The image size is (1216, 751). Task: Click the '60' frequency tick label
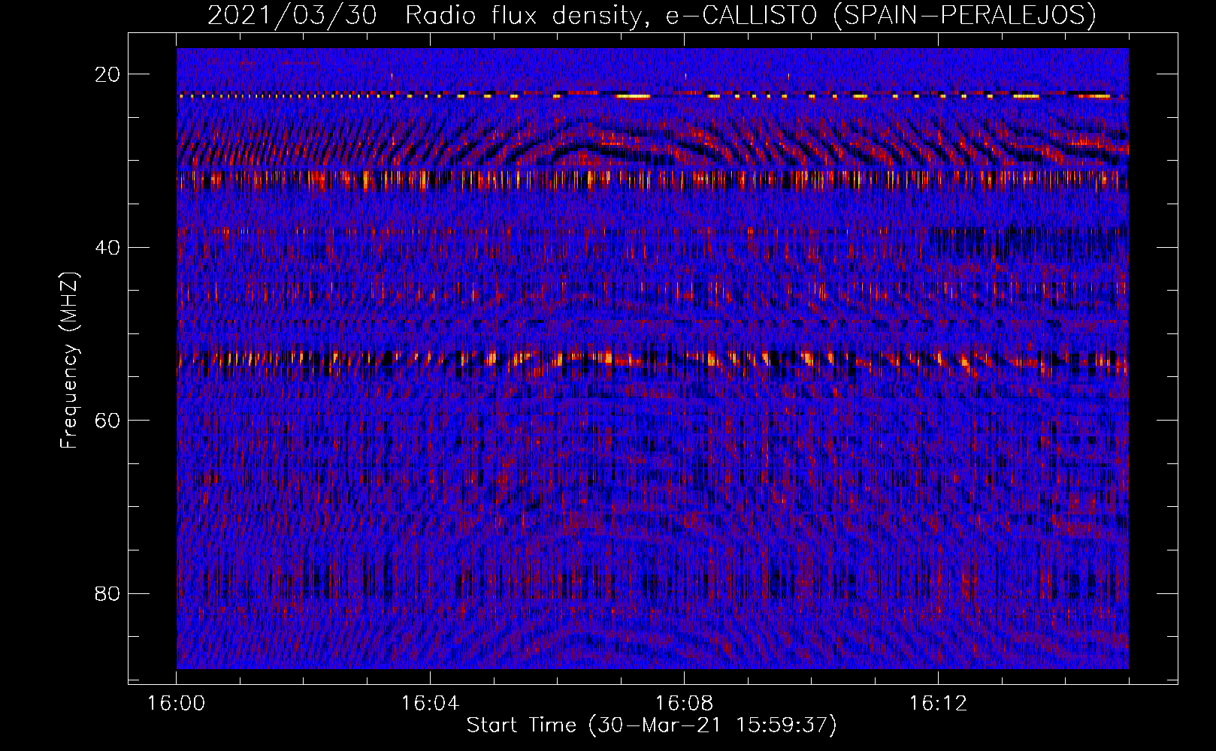(107, 421)
